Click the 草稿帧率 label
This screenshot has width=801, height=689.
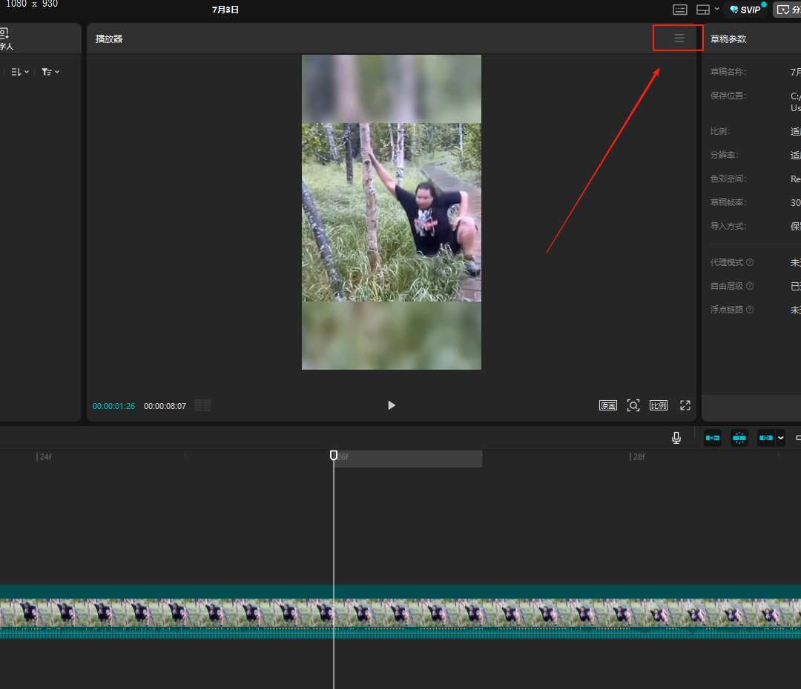tap(728, 202)
